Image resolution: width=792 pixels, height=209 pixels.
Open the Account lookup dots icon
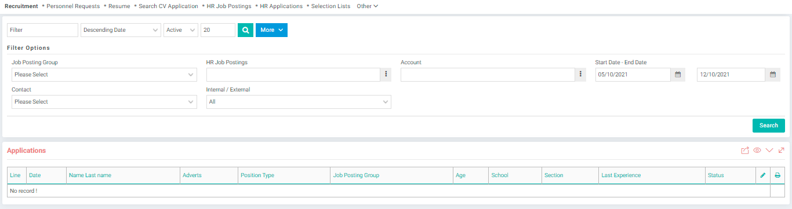pyautogui.click(x=580, y=75)
